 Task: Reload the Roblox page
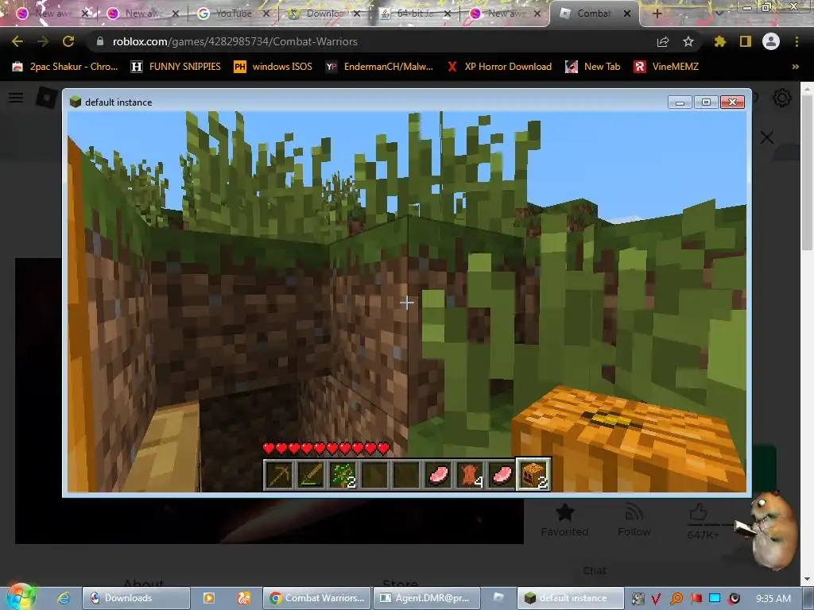68,41
